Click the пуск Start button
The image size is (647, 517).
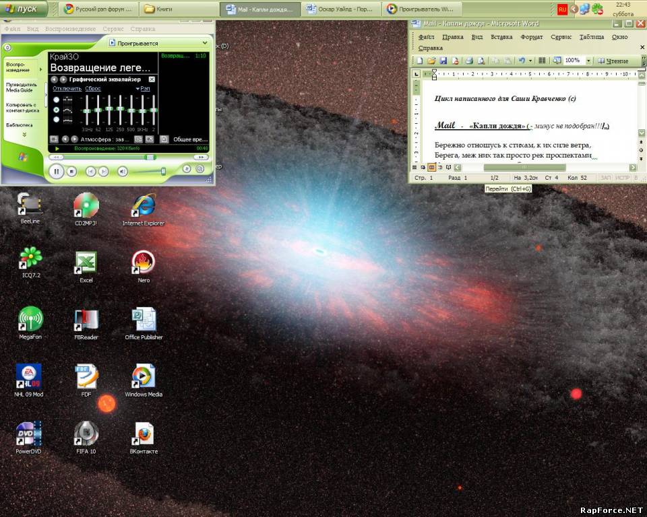(x=24, y=9)
